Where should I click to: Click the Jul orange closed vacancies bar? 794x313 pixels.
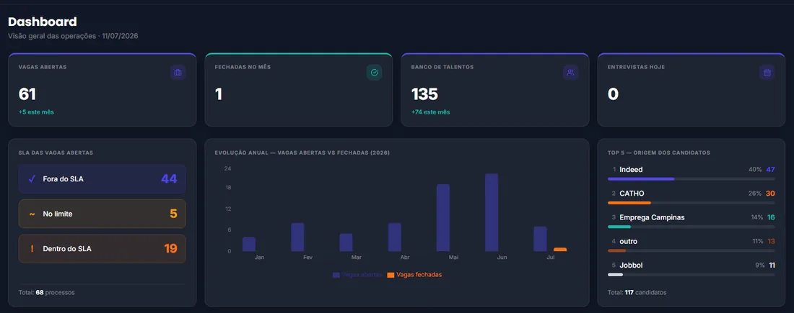pos(560,250)
